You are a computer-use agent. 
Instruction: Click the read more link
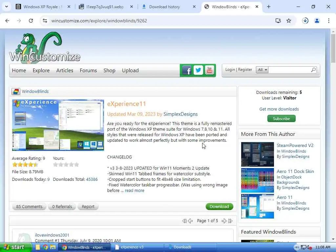pyautogui.click(x=135, y=191)
